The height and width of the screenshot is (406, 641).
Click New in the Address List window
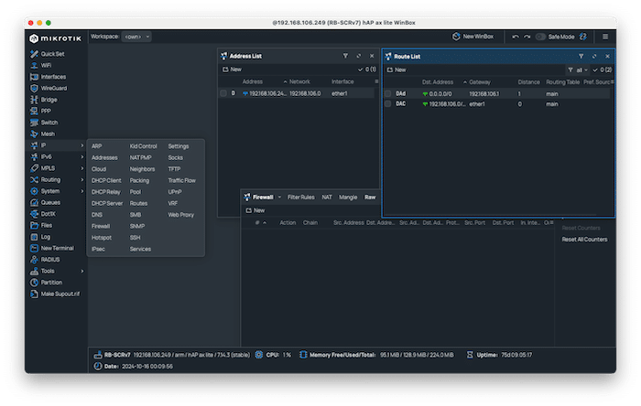pyautogui.click(x=232, y=69)
